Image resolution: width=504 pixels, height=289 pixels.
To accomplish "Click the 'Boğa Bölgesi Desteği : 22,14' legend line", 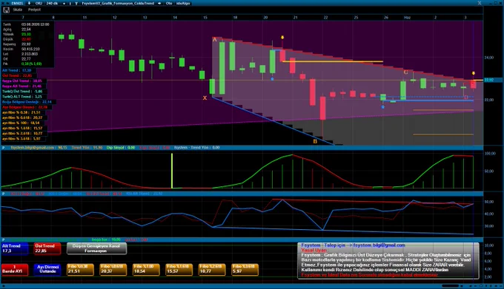I will (27, 102).
